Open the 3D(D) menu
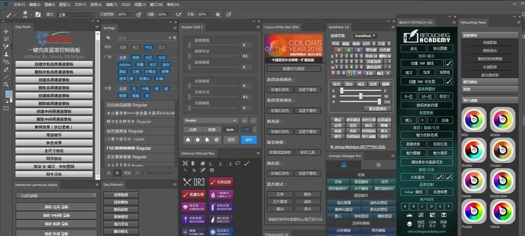The width and height of the screenshot is (525, 236). (x=126, y=5)
